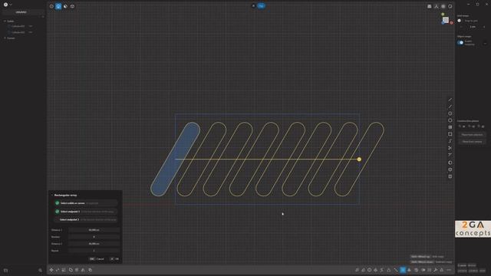Image resolution: width=491 pixels, height=276 pixels.
Task: Click the Distance 1 value field
Action: coord(94,230)
